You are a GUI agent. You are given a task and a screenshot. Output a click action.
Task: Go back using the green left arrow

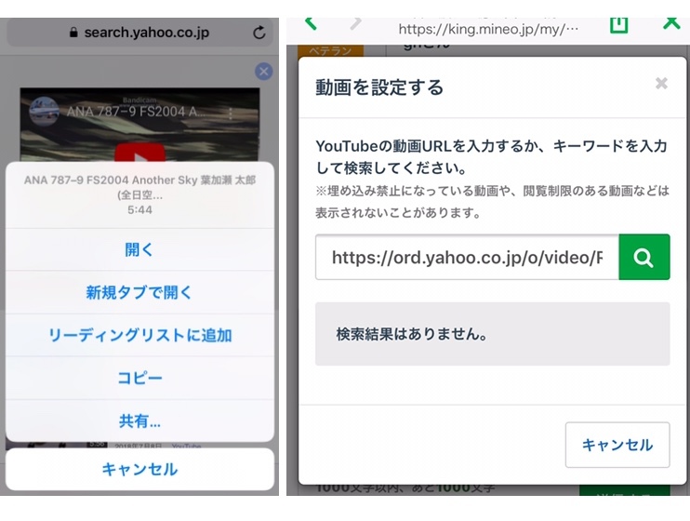[x=311, y=21]
